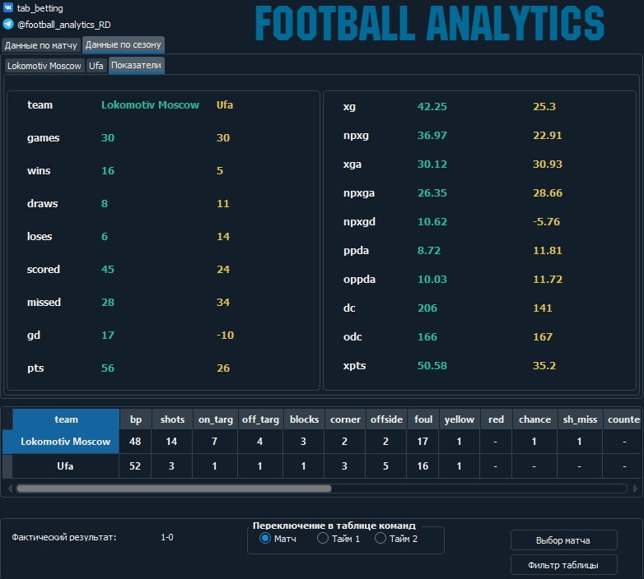Click the actual result value 1-0
Screen dimensions: 644x579
click(x=166, y=537)
